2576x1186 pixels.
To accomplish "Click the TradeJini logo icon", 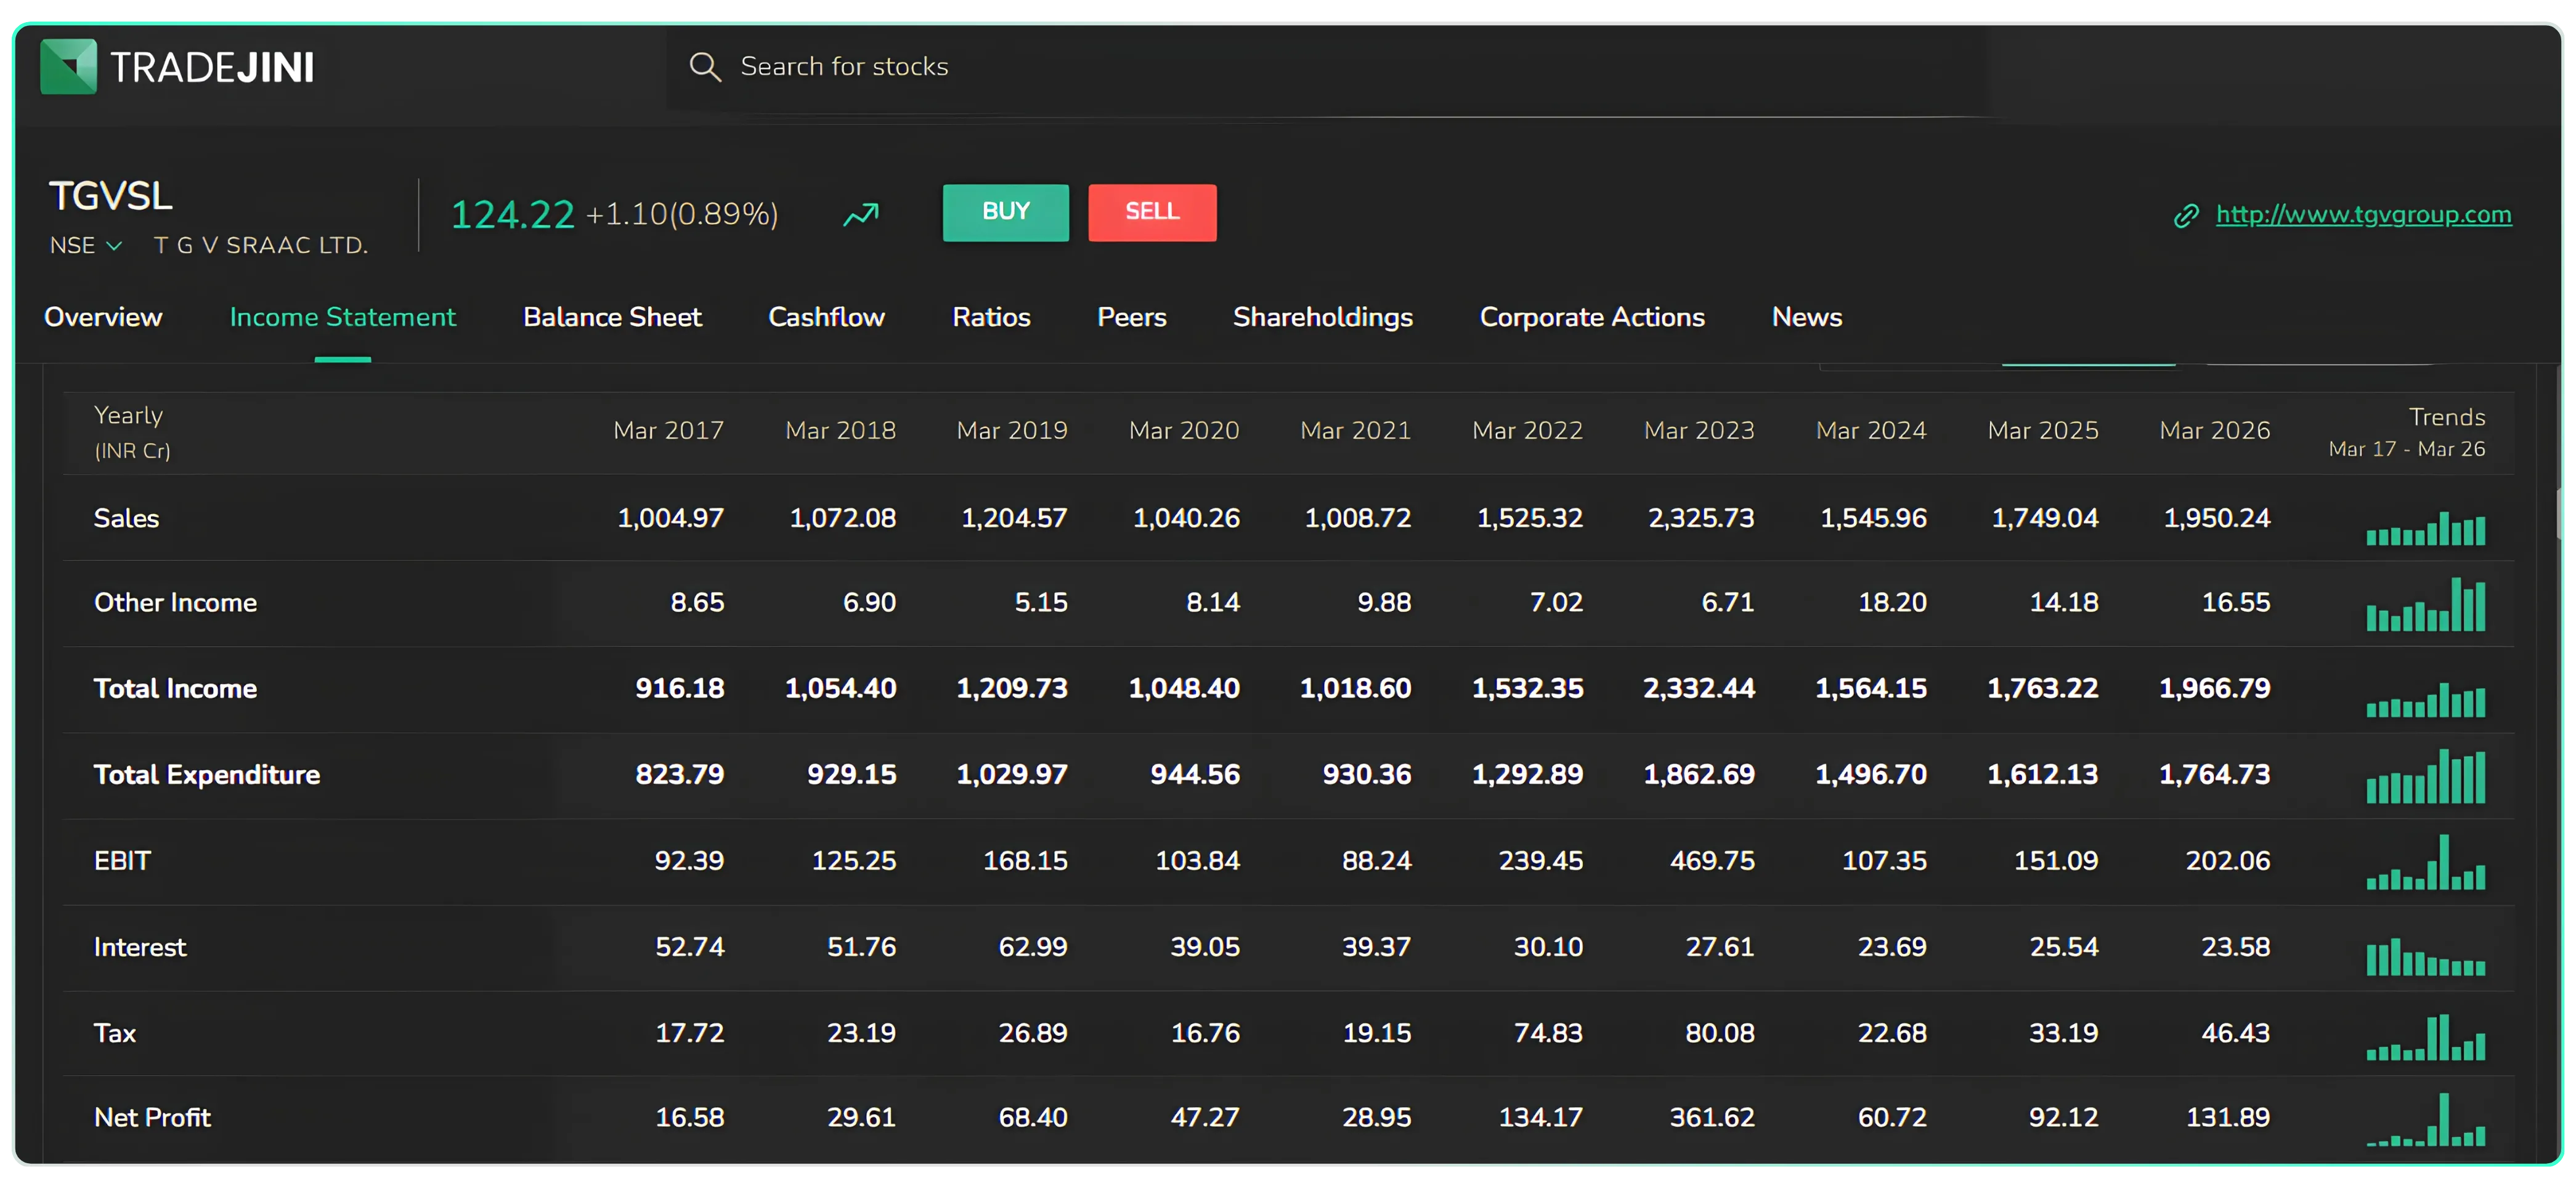I will click(68, 67).
